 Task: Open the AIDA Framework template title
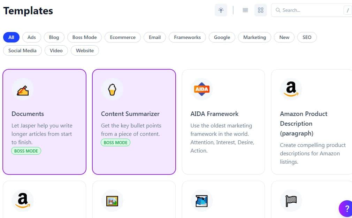[x=214, y=114]
